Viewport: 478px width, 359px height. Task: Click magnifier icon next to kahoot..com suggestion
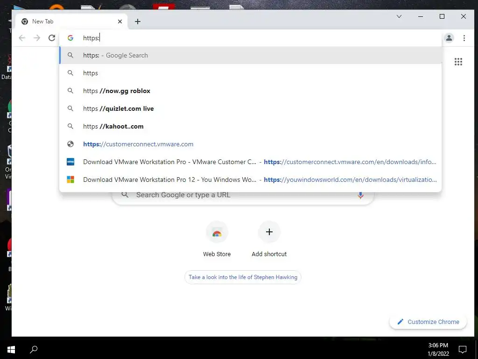(70, 126)
